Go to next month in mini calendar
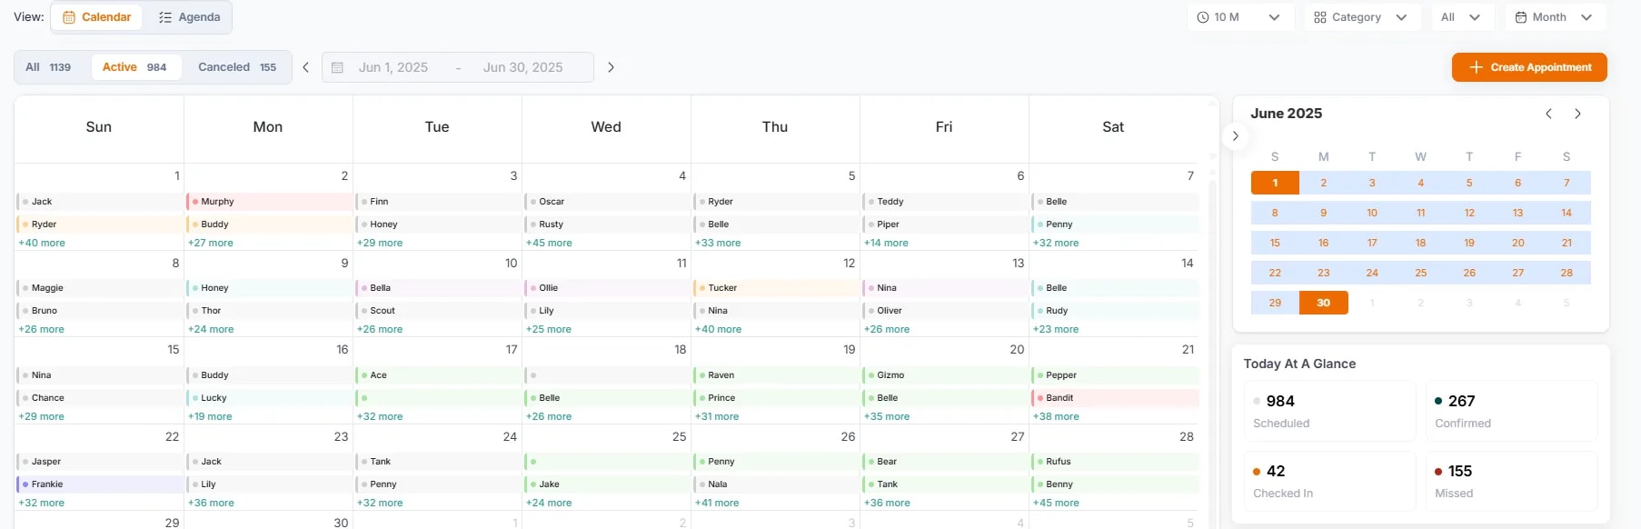This screenshot has width=1641, height=529. point(1578,114)
